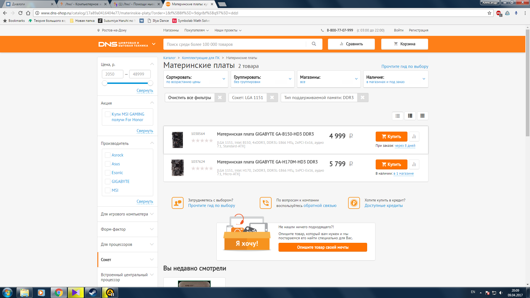Switch to compact list view icon

point(397,116)
